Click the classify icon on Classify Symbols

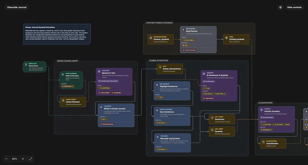click(261, 110)
